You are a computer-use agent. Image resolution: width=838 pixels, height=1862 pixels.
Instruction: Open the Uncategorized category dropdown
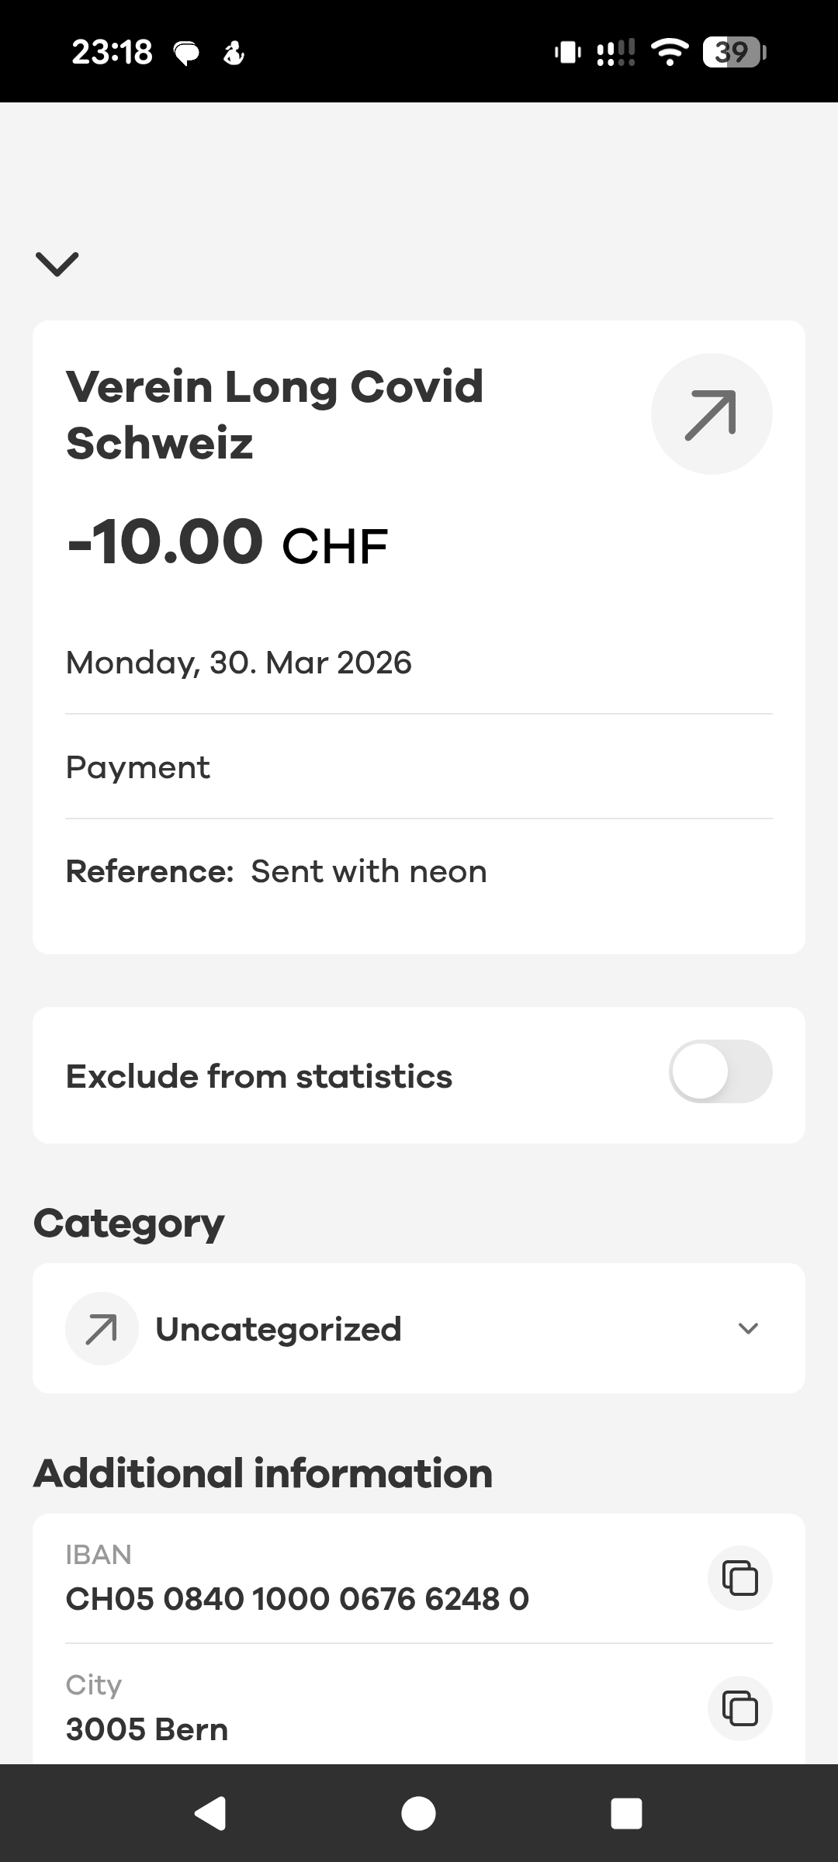tap(419, 1328)
